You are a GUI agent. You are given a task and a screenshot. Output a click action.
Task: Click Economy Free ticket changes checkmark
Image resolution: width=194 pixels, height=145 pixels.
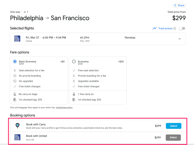[74, 86]
